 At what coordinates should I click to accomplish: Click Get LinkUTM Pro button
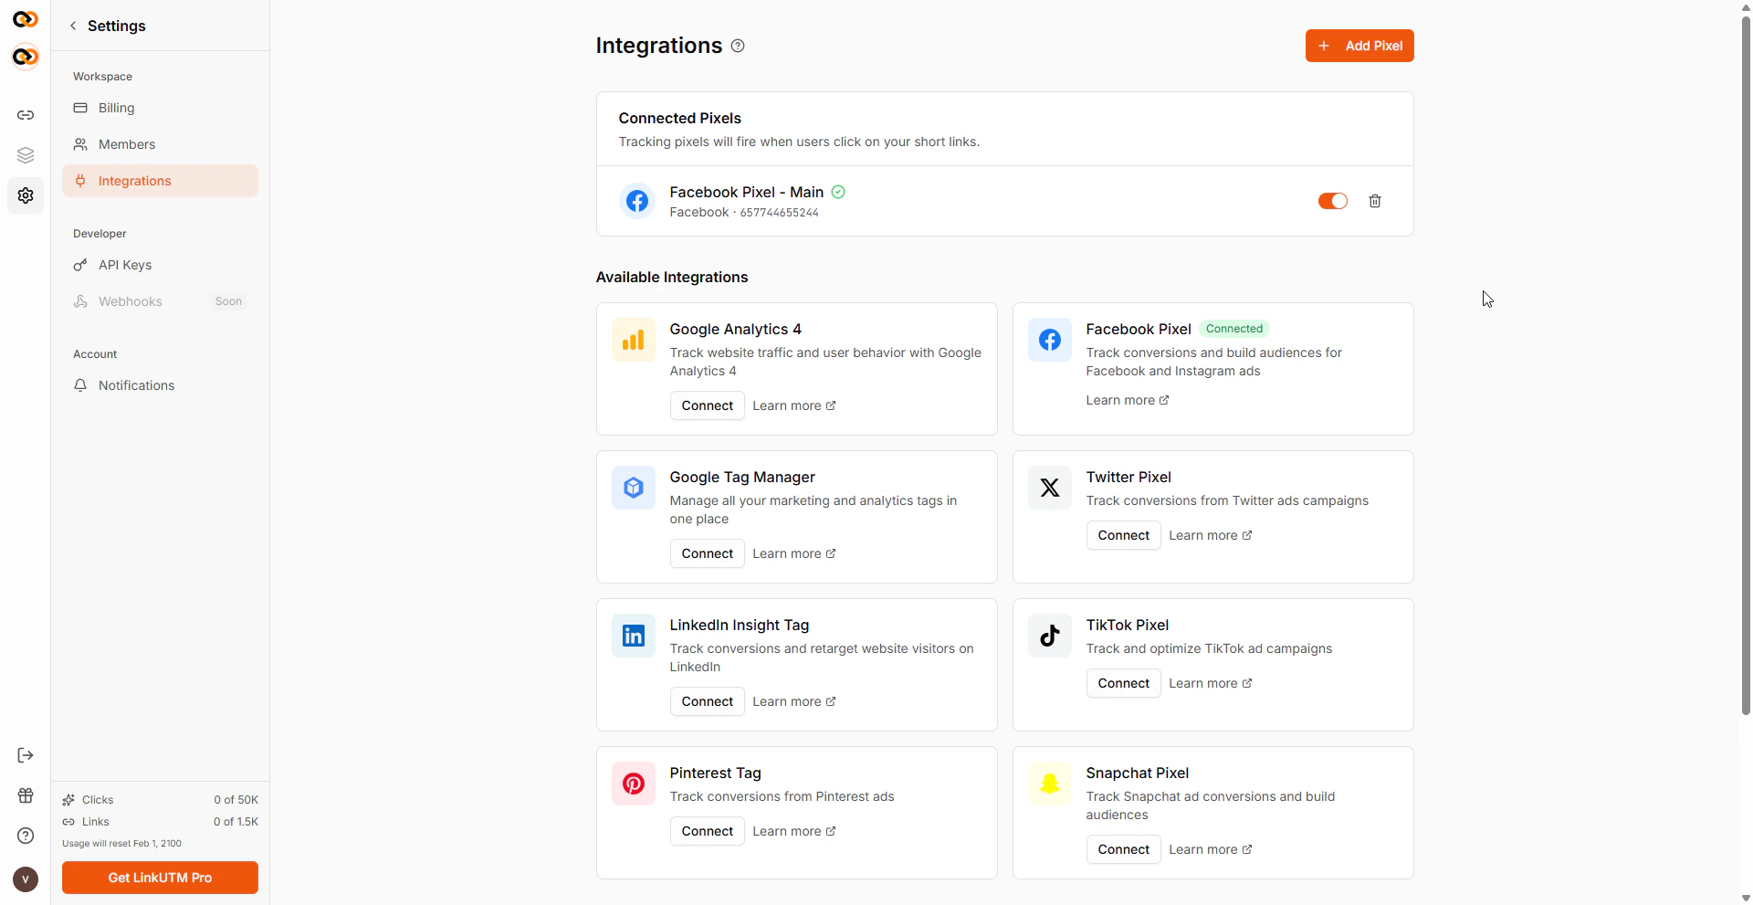click(160, 878)
